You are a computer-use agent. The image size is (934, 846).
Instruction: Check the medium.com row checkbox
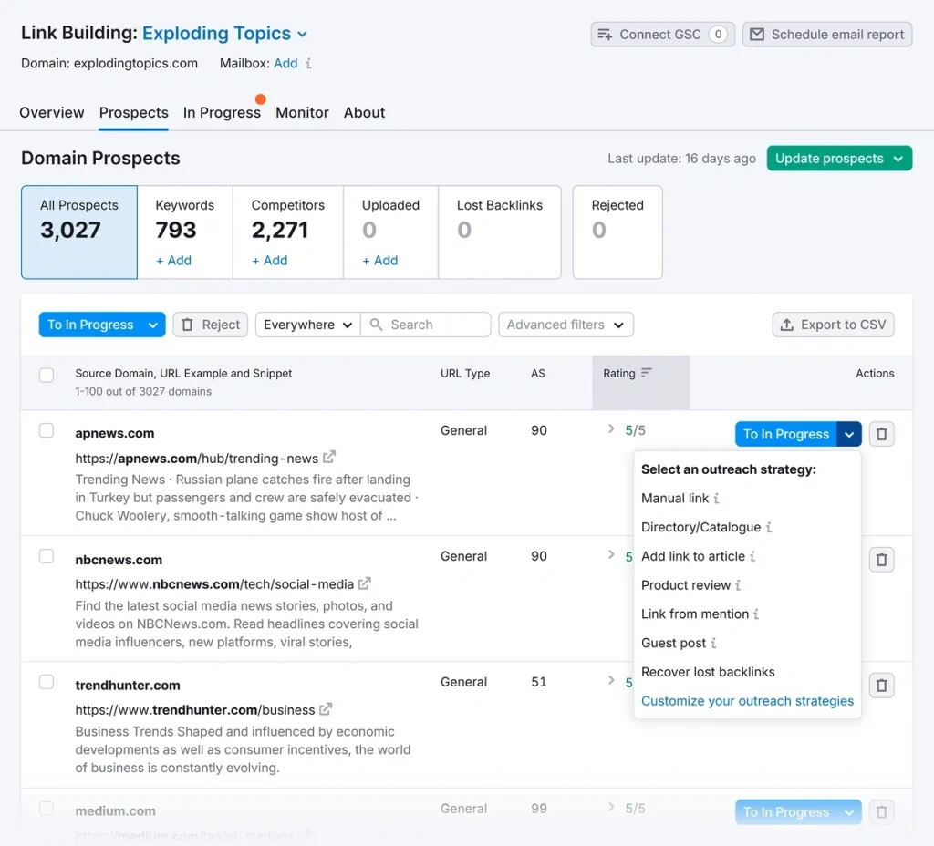[x=47, y=809]
